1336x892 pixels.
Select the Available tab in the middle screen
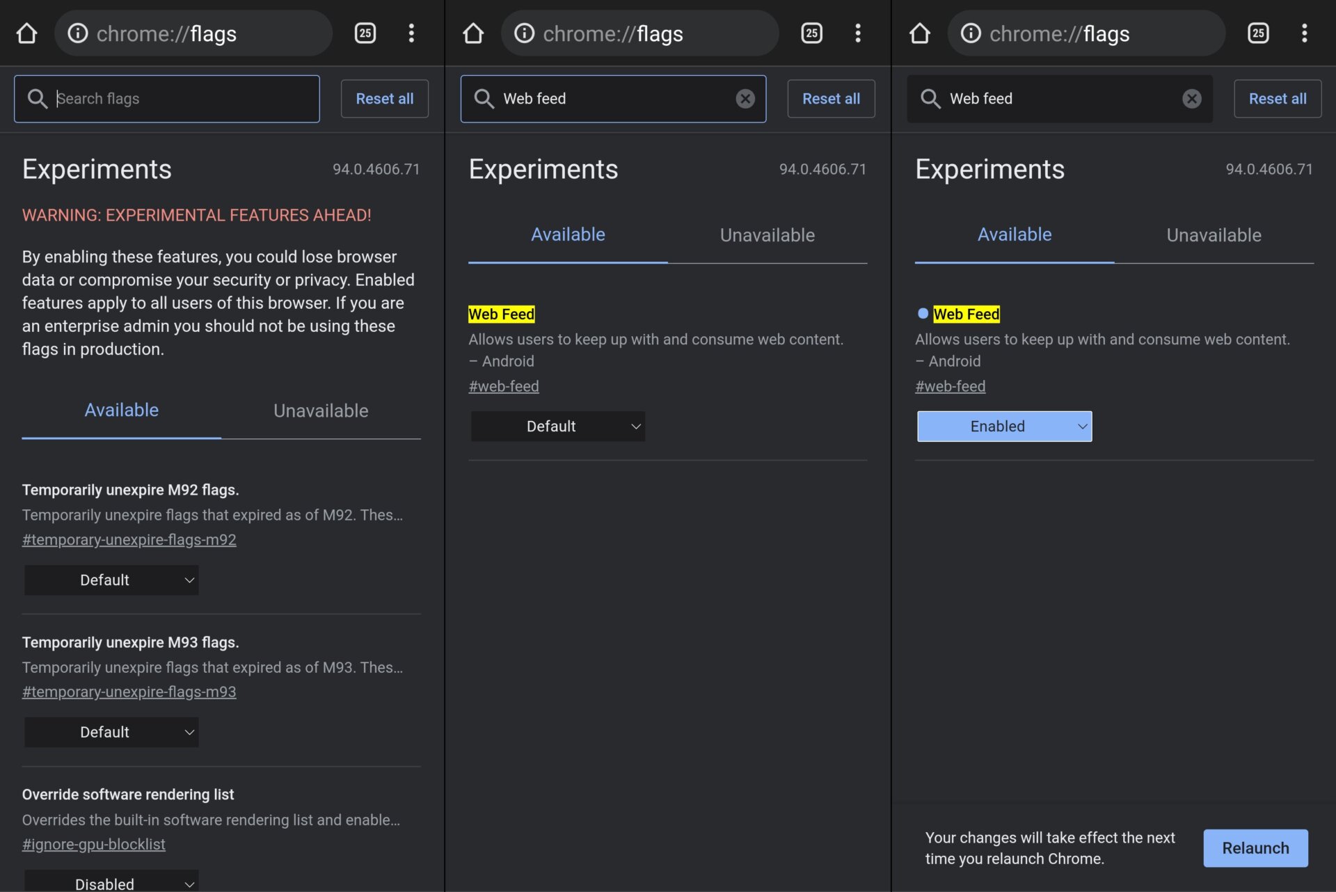(568, 234)
